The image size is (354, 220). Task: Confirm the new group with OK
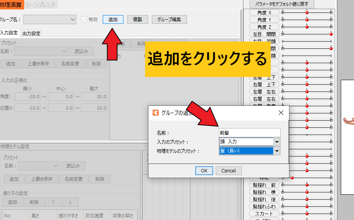pos(204,170)
